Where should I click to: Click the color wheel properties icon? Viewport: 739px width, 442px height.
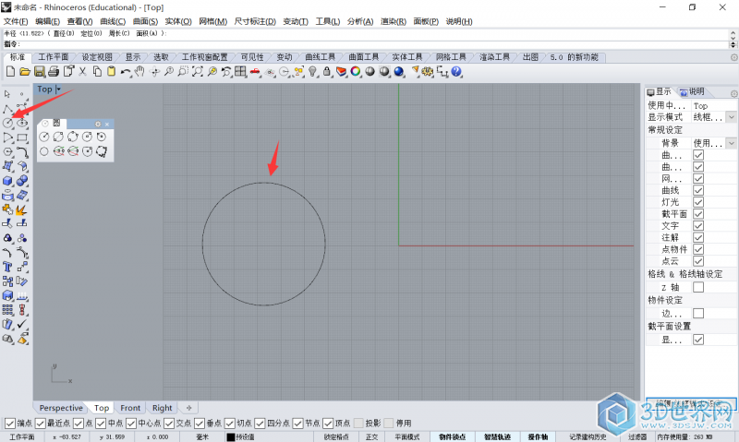pos(356,72)
